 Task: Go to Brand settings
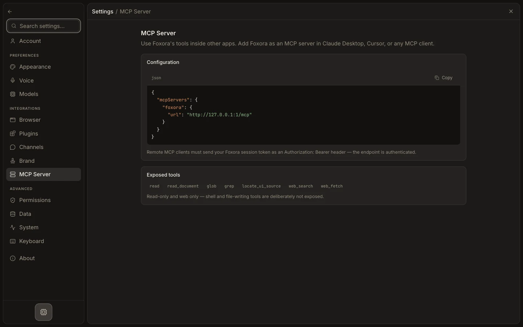click(44, 161)
